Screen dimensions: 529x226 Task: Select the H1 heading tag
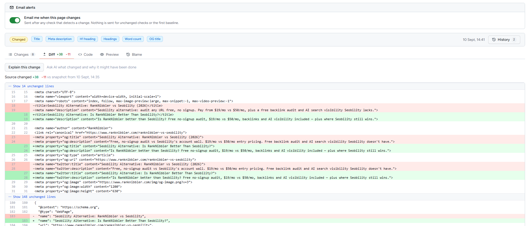(x=88, y=39)
